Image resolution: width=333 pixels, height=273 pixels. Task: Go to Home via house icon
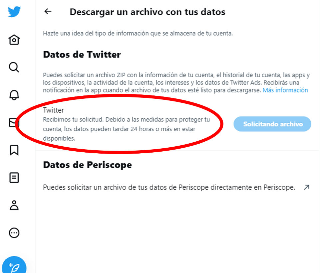[x=14, y=40]
